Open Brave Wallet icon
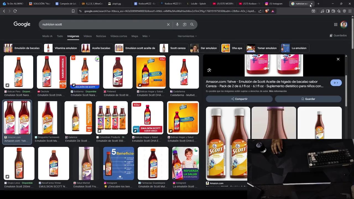Image resolution: width=354 pixels, height=199 pixels. [x=333, y=11]
